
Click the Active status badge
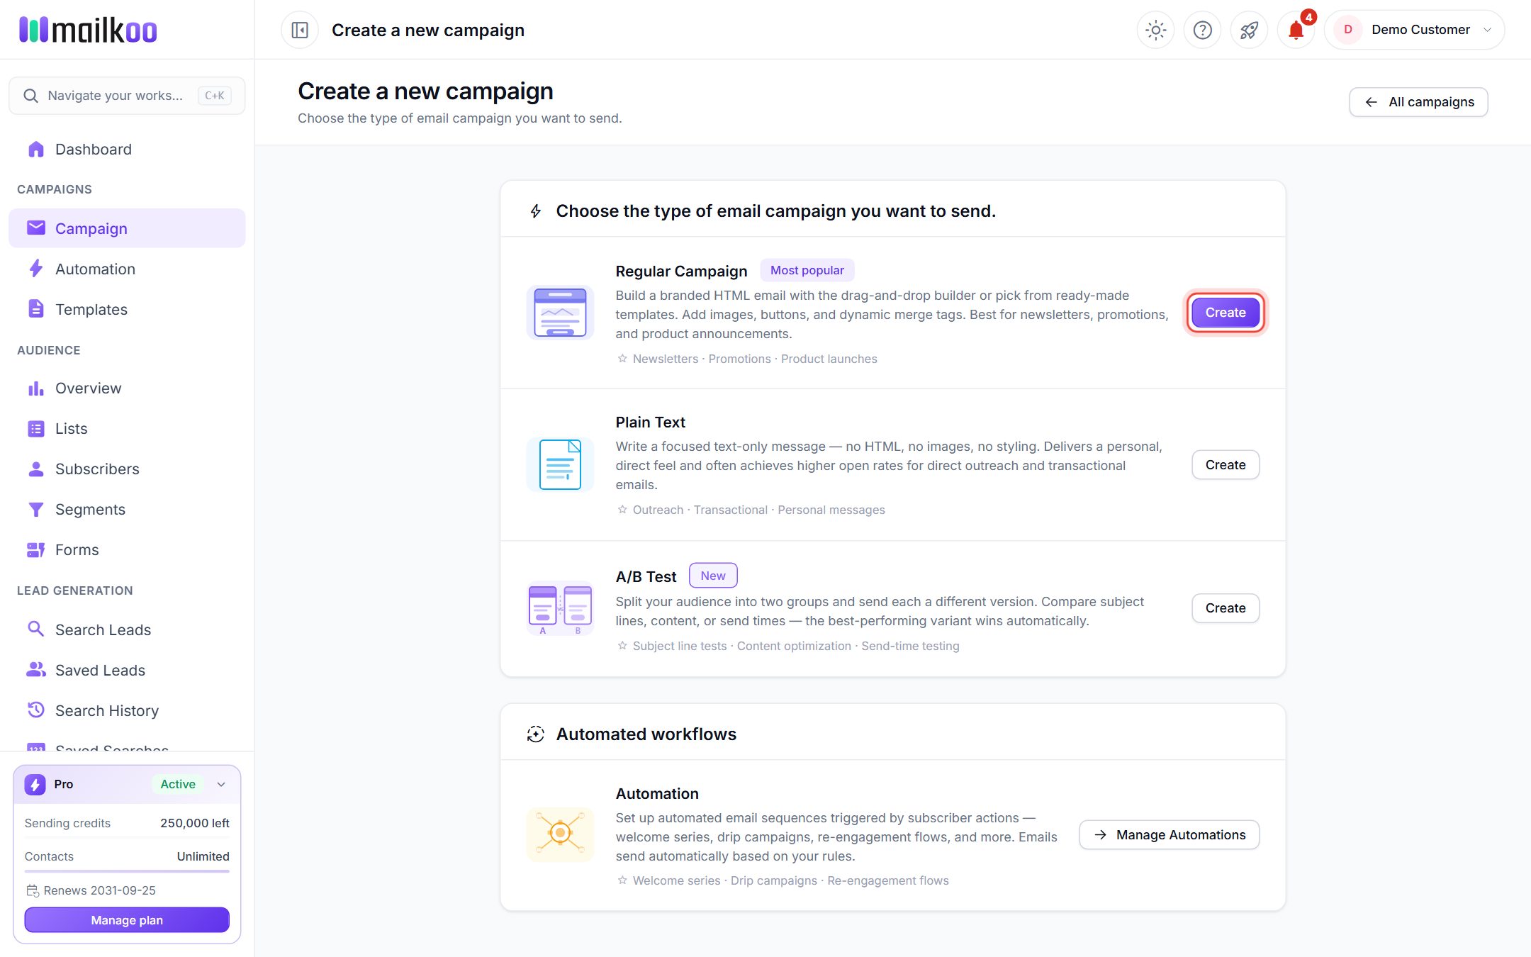(178, 784)
